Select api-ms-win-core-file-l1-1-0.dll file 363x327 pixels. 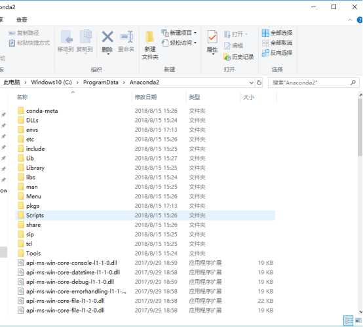(145, 301)
